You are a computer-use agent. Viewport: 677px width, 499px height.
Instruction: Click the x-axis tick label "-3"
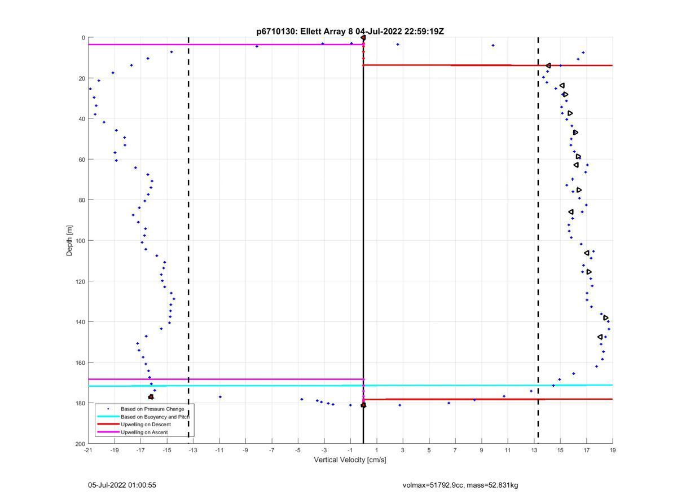point(324,451)
